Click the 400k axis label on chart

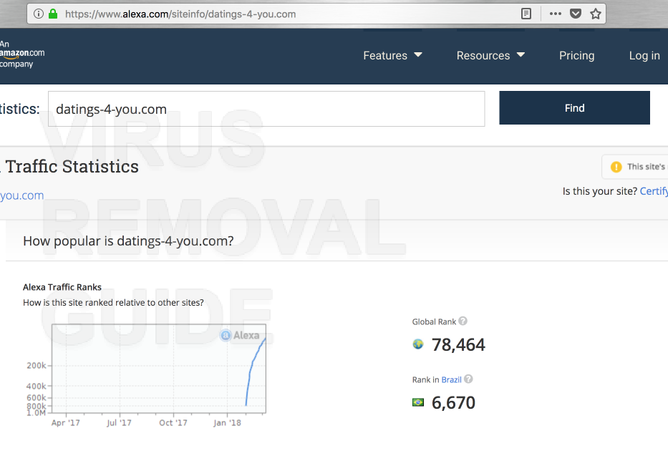37,386
